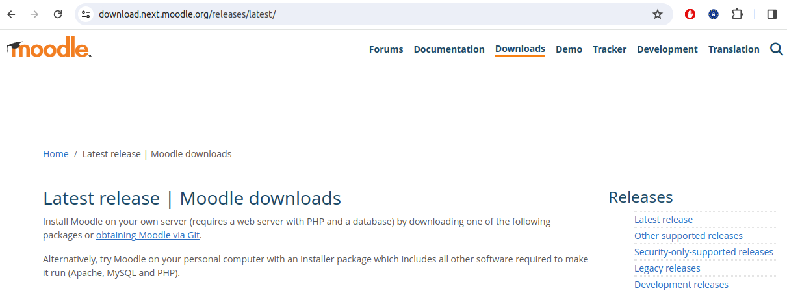
Task: Open the Forums menu item
Action: click(x=386, y=49)
